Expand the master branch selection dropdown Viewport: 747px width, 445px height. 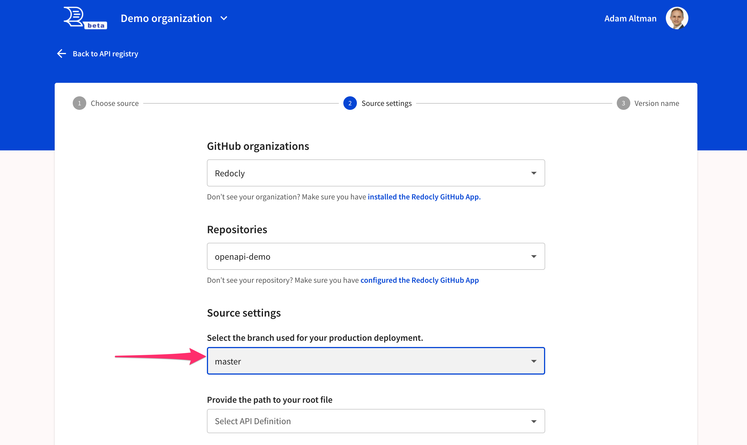coord(534,361)
